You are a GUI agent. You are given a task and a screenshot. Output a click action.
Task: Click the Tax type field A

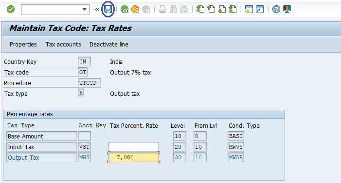tap(81, 93)
